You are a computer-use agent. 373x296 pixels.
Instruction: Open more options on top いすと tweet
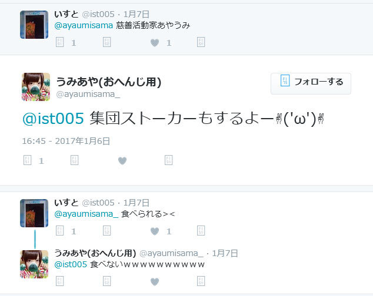pos(201,42)
